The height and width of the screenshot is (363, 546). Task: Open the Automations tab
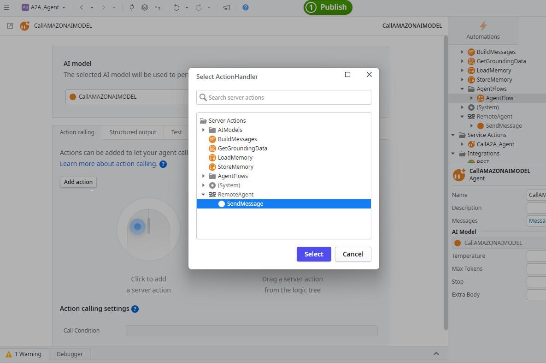point(483,30)
